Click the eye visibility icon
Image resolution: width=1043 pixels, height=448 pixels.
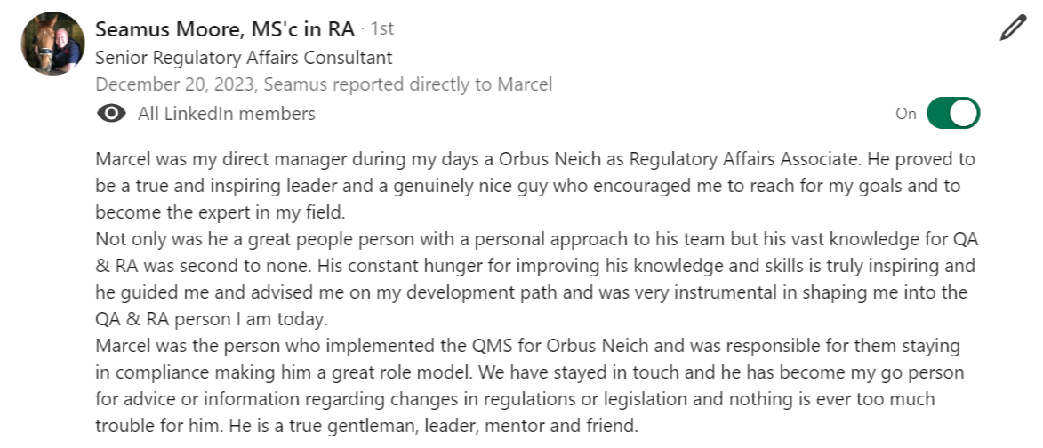point(111,114)
